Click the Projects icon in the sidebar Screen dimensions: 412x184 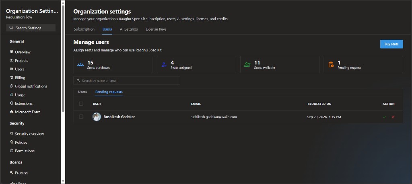coord(12,60)
